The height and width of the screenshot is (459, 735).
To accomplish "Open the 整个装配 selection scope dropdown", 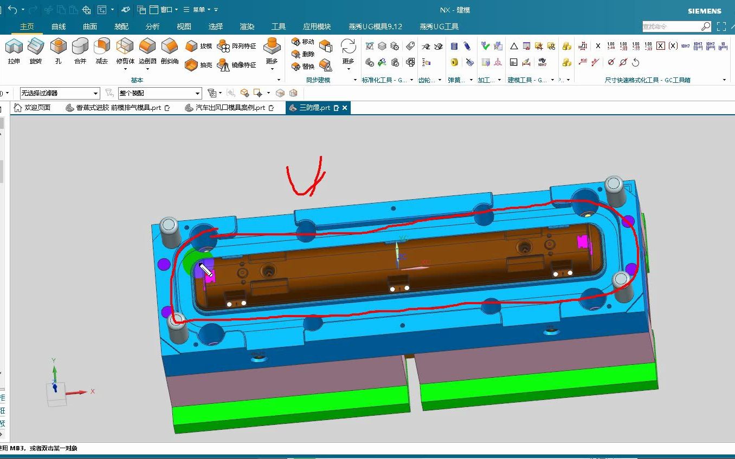I will [160, 93].
